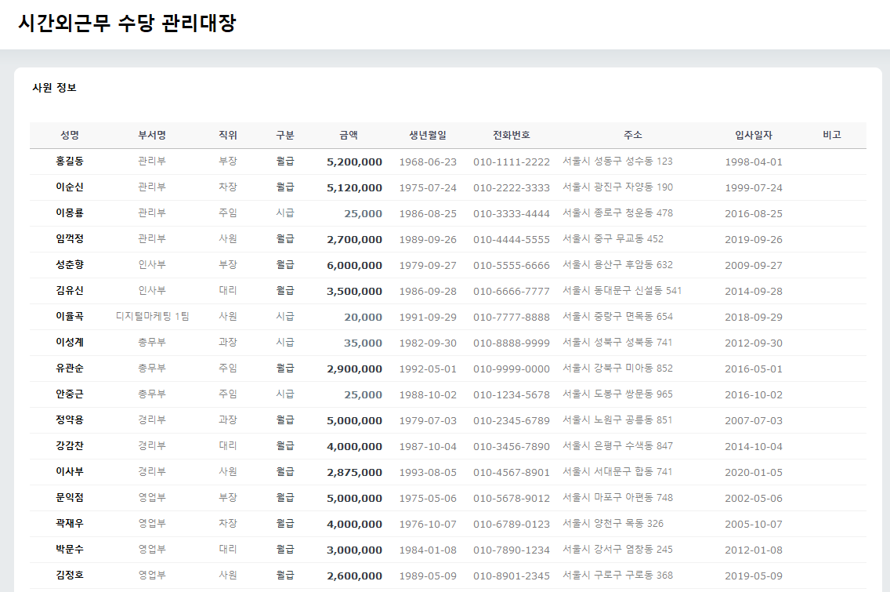Click the 시간외근무 수당 관리대장 page title
Viewport: 890px width, 592px height.
127,23
